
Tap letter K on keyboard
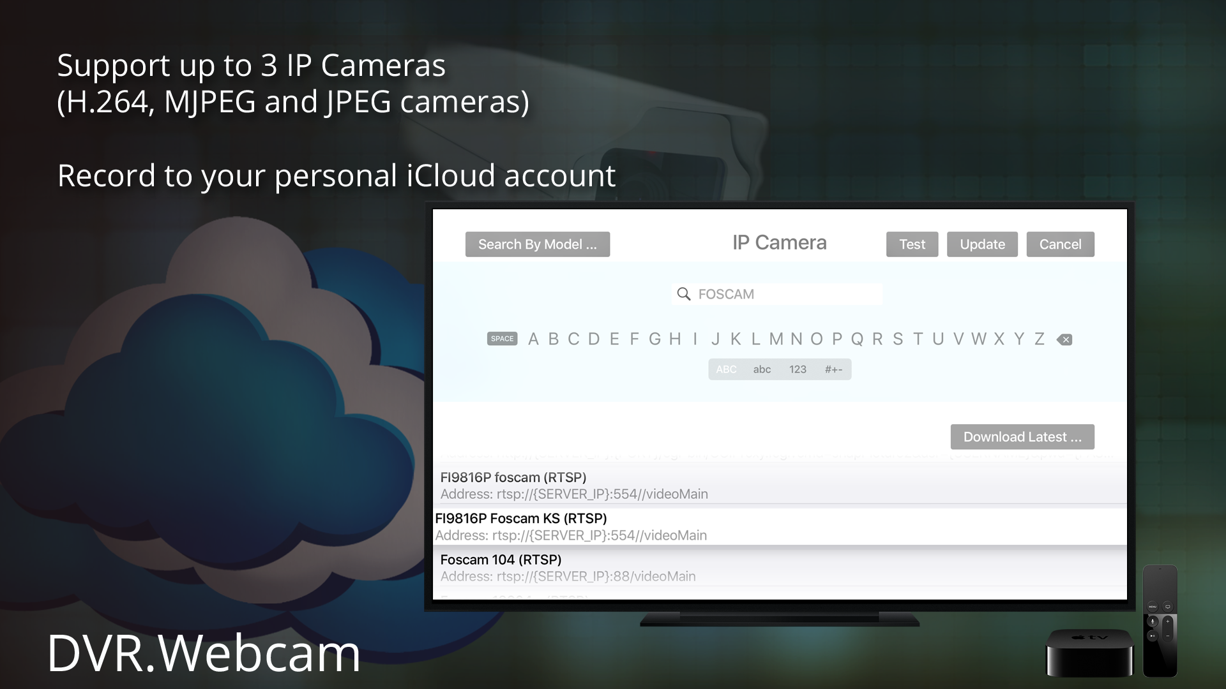(736, 339)
